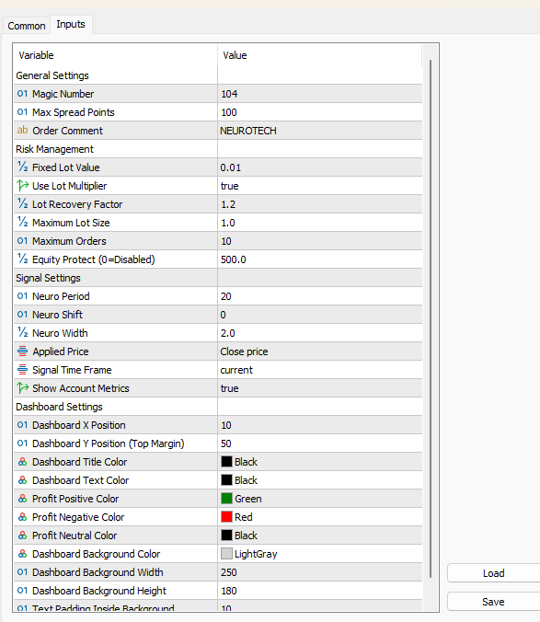The image size is (540, 622).
Task: Click the Save button
Action: (494, 602)
